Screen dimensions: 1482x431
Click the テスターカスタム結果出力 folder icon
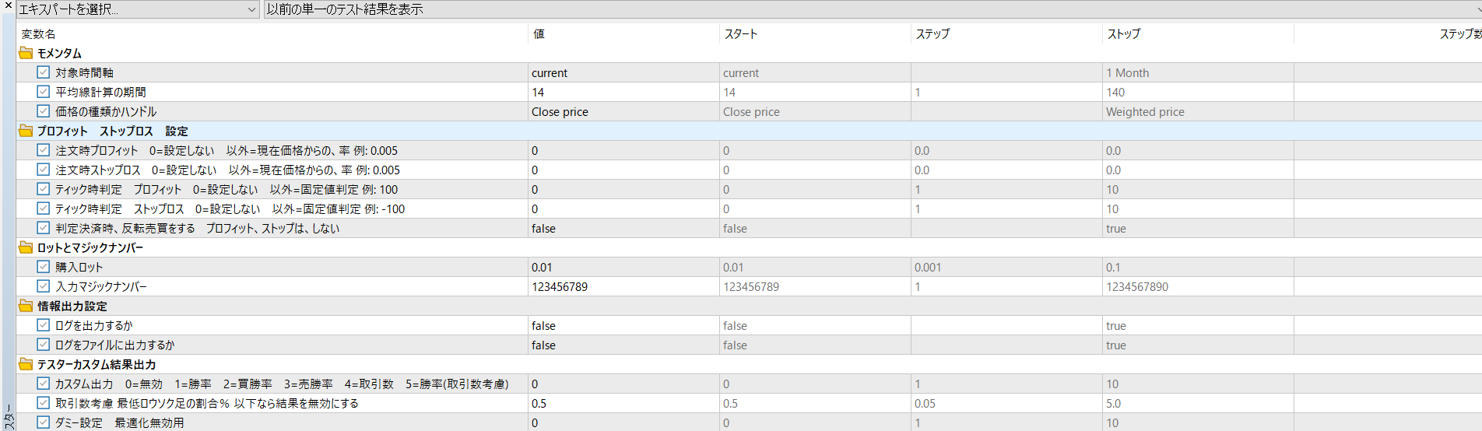point(26,364)
